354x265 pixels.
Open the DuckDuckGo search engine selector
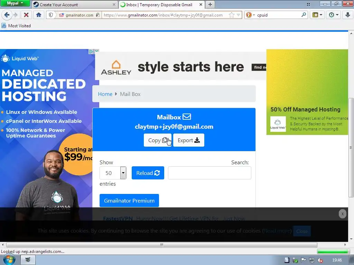click(250, 15)
